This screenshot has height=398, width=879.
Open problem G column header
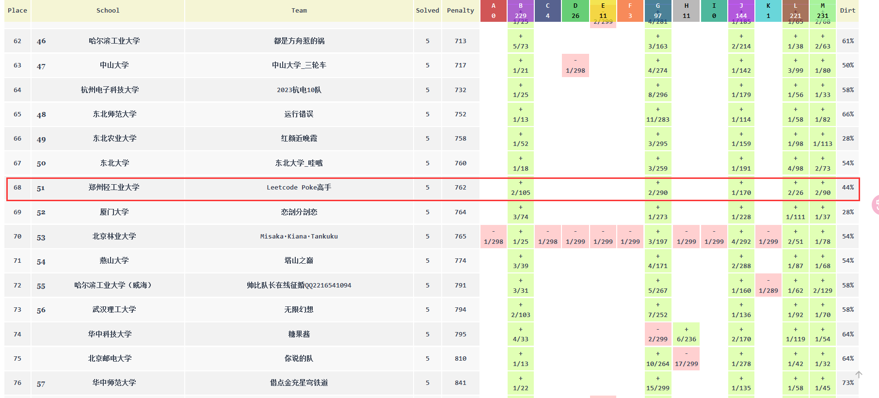click(658, 11)
